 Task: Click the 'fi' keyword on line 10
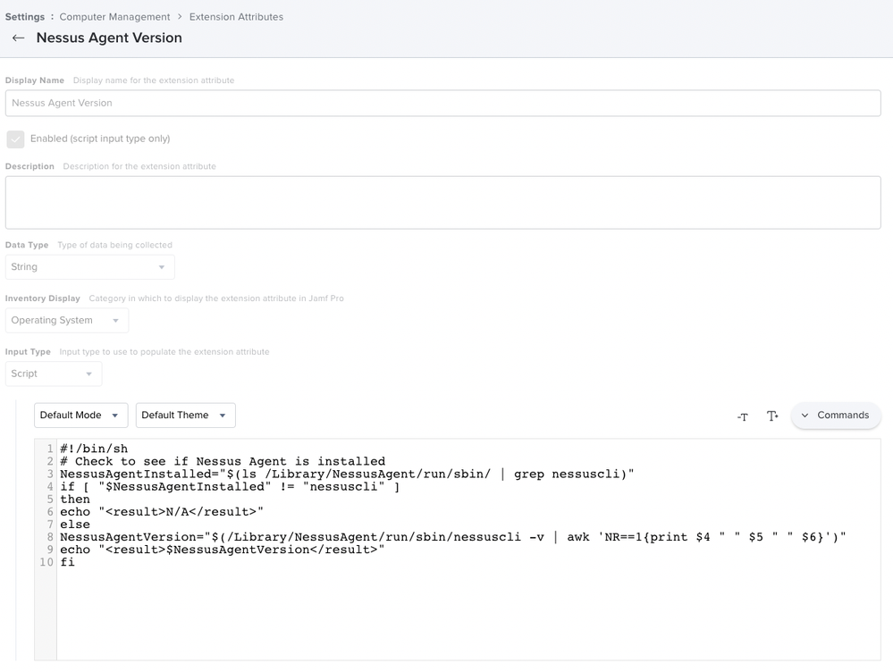click(67, 561)
